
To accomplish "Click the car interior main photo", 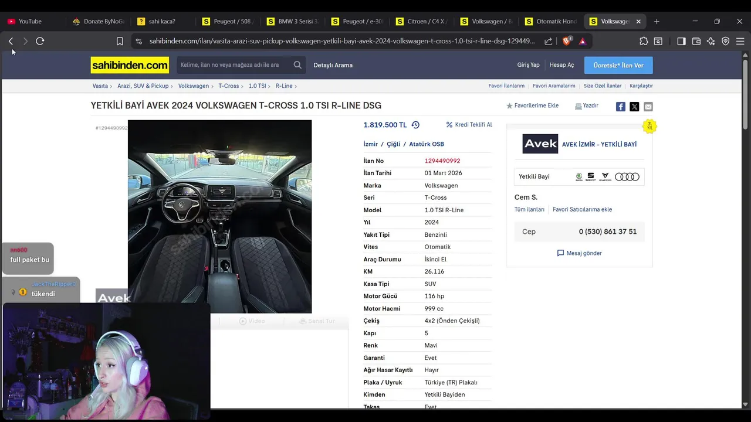I will pyautogui.click(x=219, y=216).
